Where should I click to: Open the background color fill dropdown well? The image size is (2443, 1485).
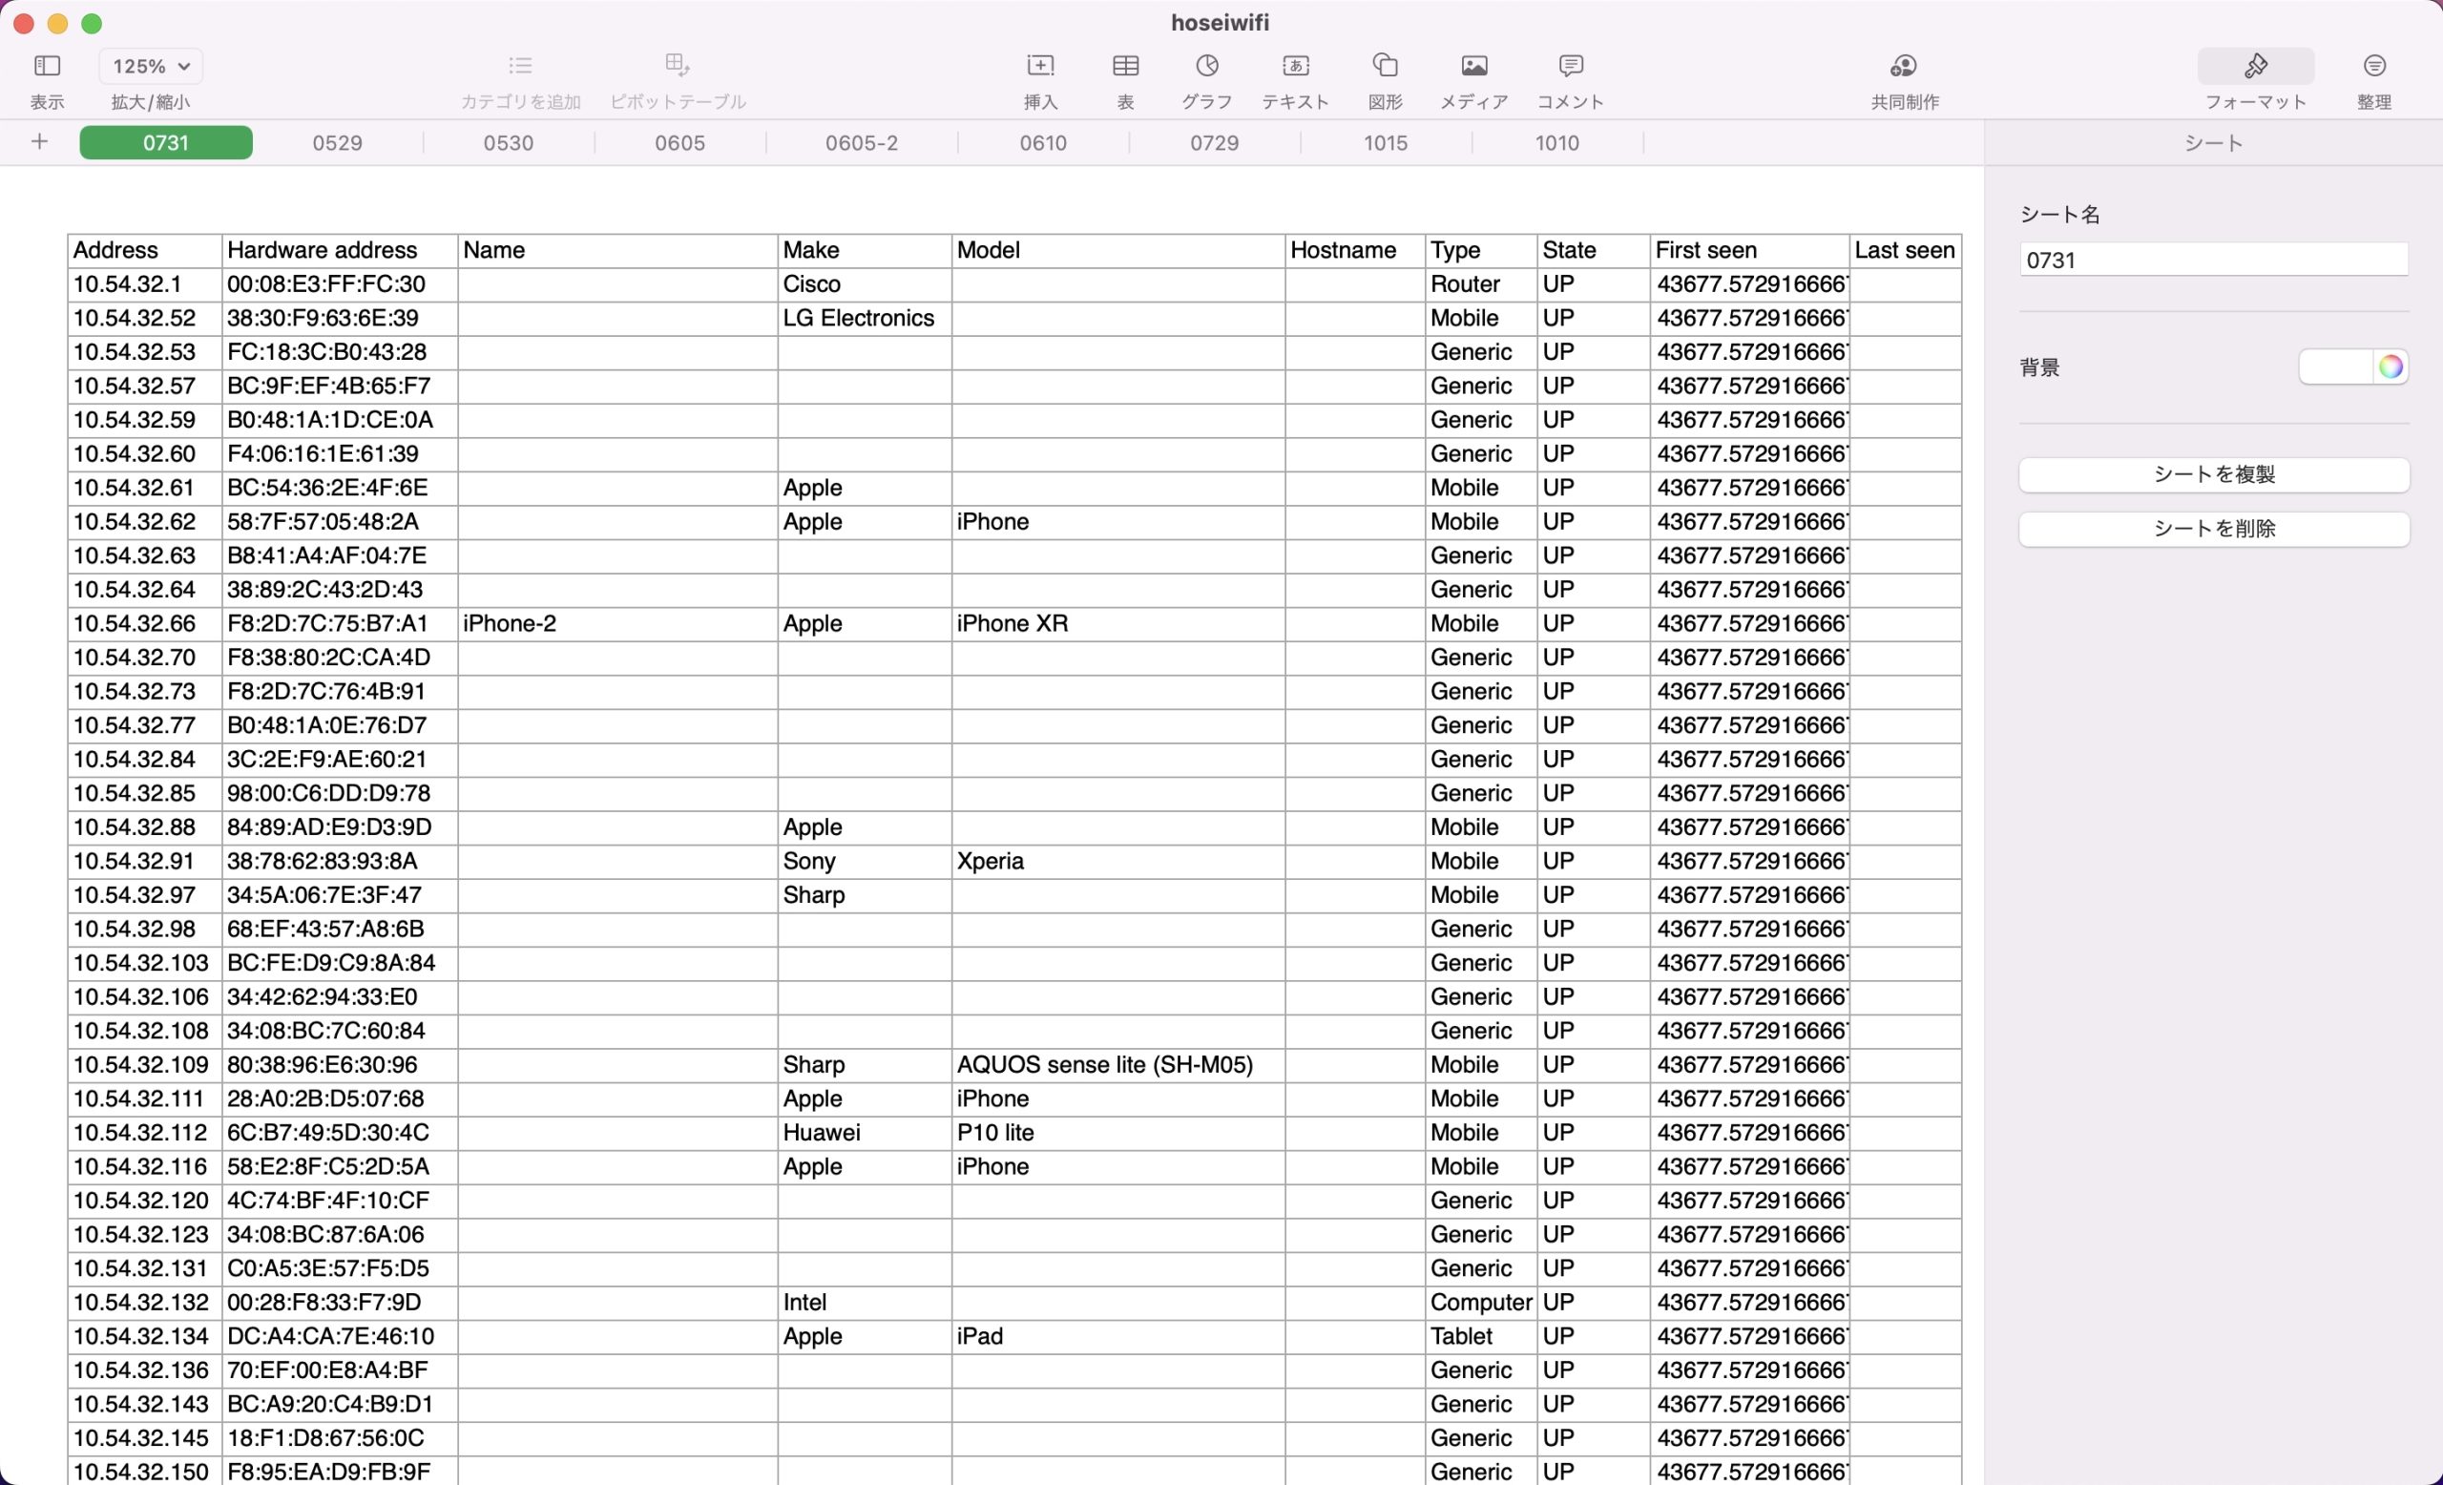[2336, 366]
